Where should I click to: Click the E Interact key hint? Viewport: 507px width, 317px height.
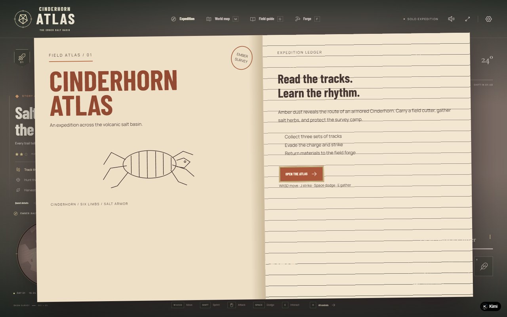(285, 305)
